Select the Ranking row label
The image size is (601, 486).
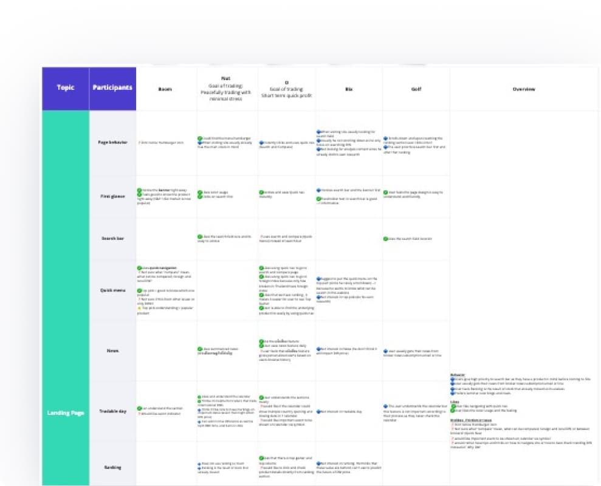pyautogui.click(x=112, y=467)
